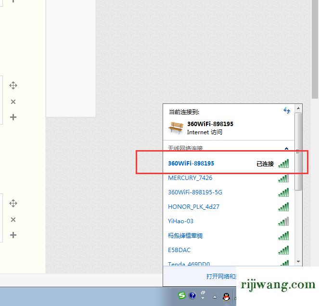
Task: Show hidden tray icons arrow
Action: [215, 297]
